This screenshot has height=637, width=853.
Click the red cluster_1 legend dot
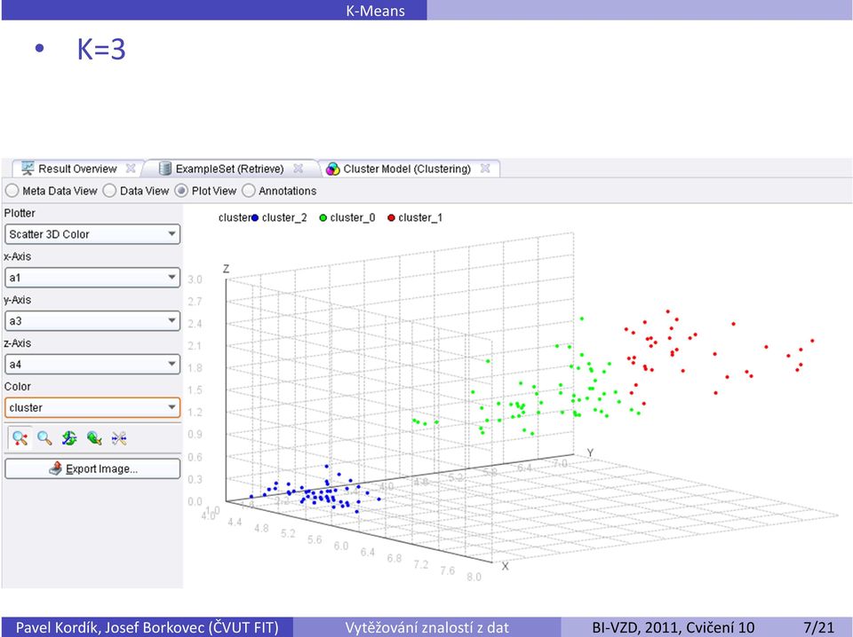(391, 217)
